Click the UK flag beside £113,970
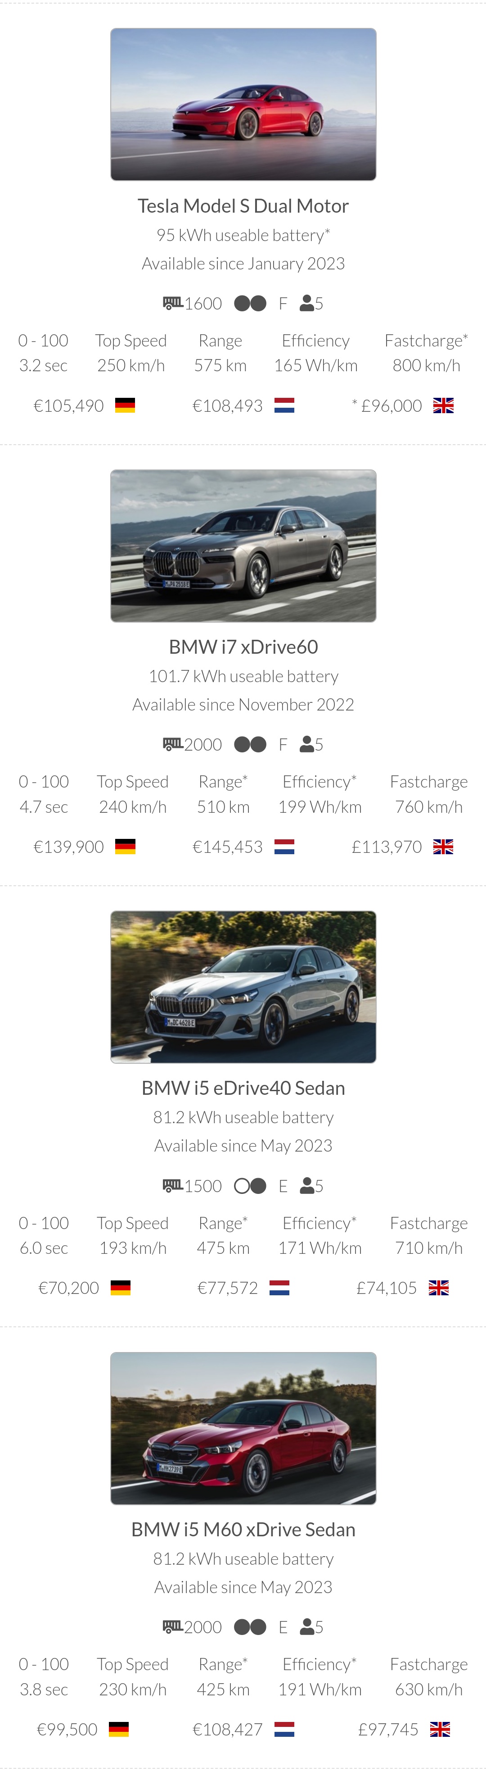 [443, 847]
